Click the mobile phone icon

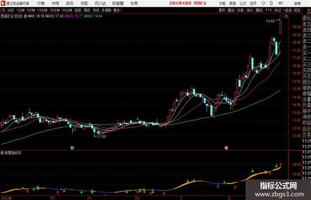pos(271,3)
